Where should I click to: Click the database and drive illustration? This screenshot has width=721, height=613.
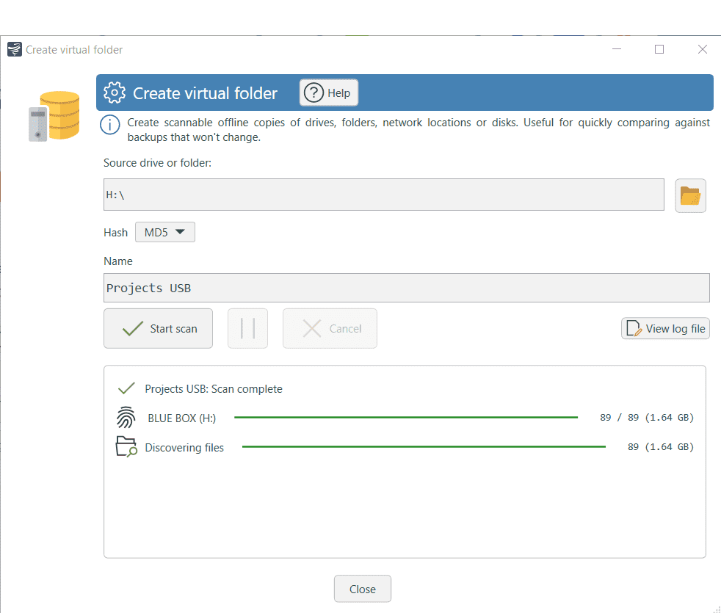point(54,116)
